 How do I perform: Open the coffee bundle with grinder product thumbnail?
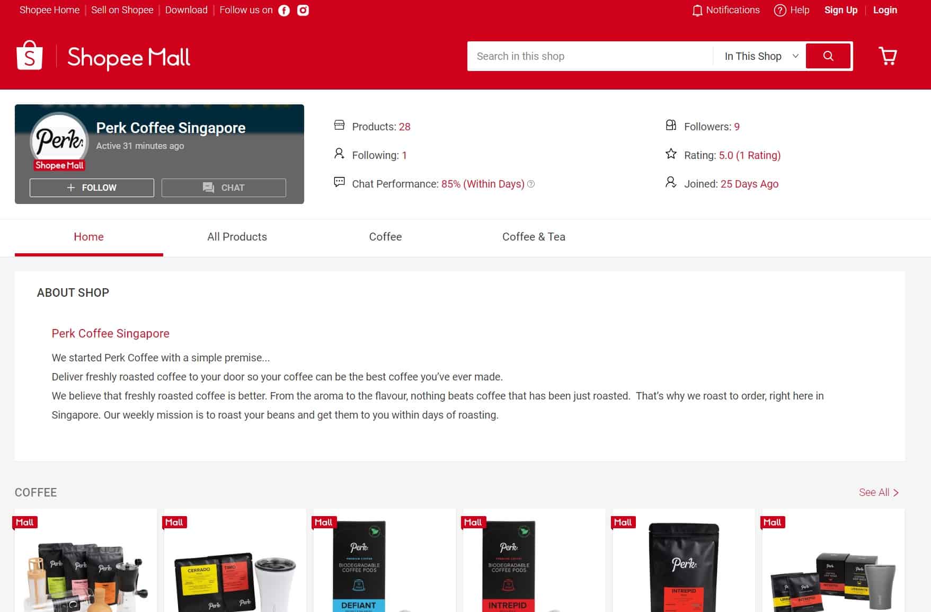click(86, 561)
